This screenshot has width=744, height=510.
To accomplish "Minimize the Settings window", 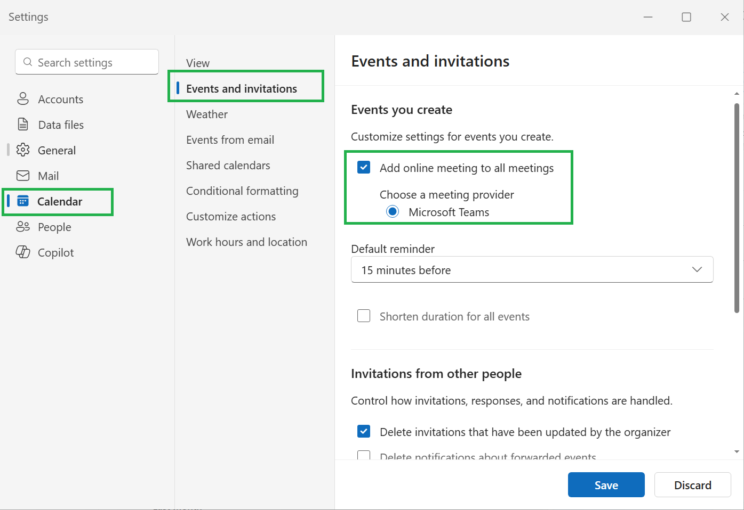I will 648,17.
